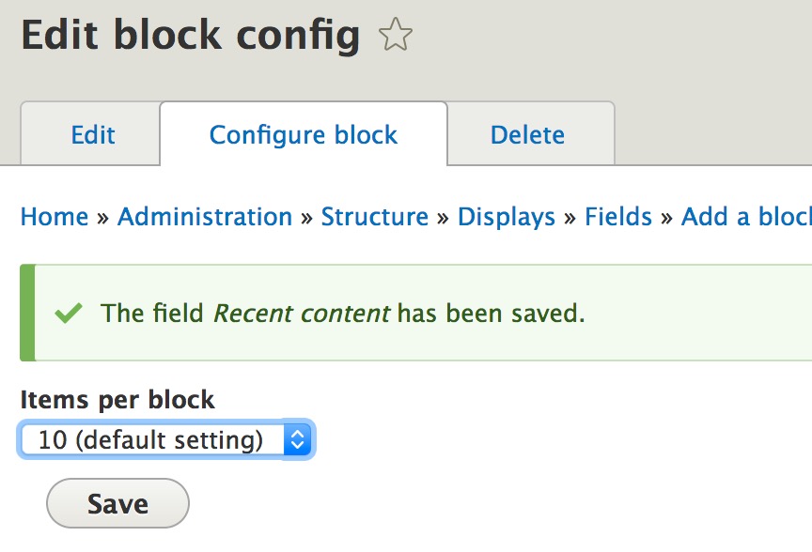Navigate to the Structure breadcrumb

pos(375,217)
